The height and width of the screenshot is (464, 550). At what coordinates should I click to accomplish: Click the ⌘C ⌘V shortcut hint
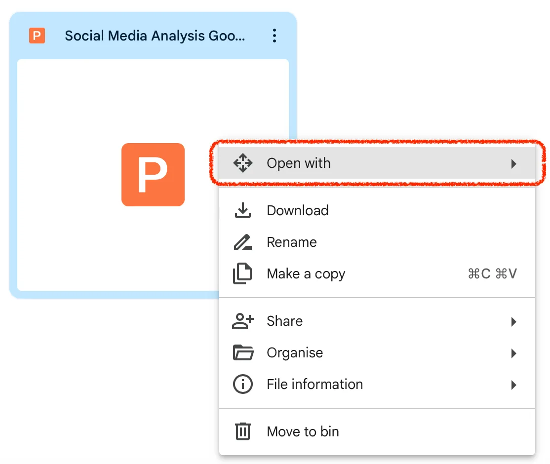pos(492,273)
